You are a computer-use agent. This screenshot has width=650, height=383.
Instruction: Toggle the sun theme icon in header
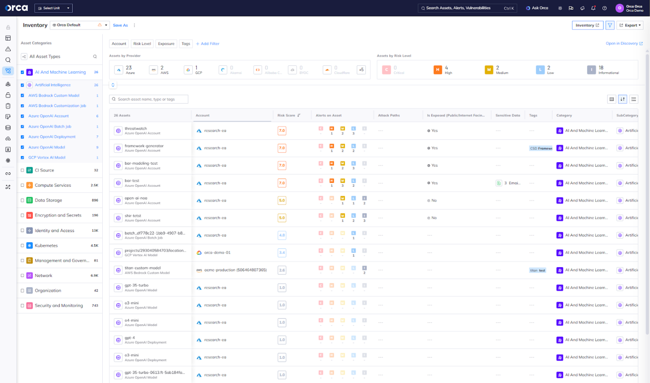(x=560, y=8)
